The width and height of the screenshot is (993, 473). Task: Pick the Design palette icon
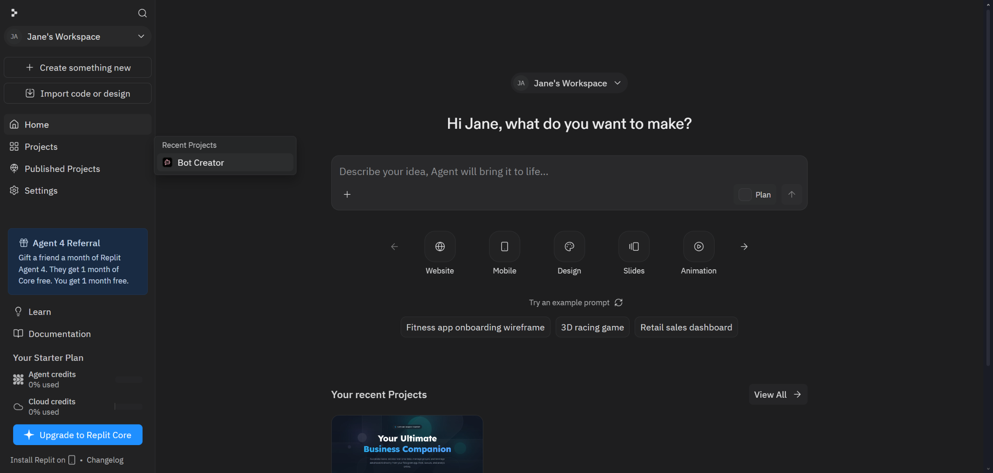(569, 246)
